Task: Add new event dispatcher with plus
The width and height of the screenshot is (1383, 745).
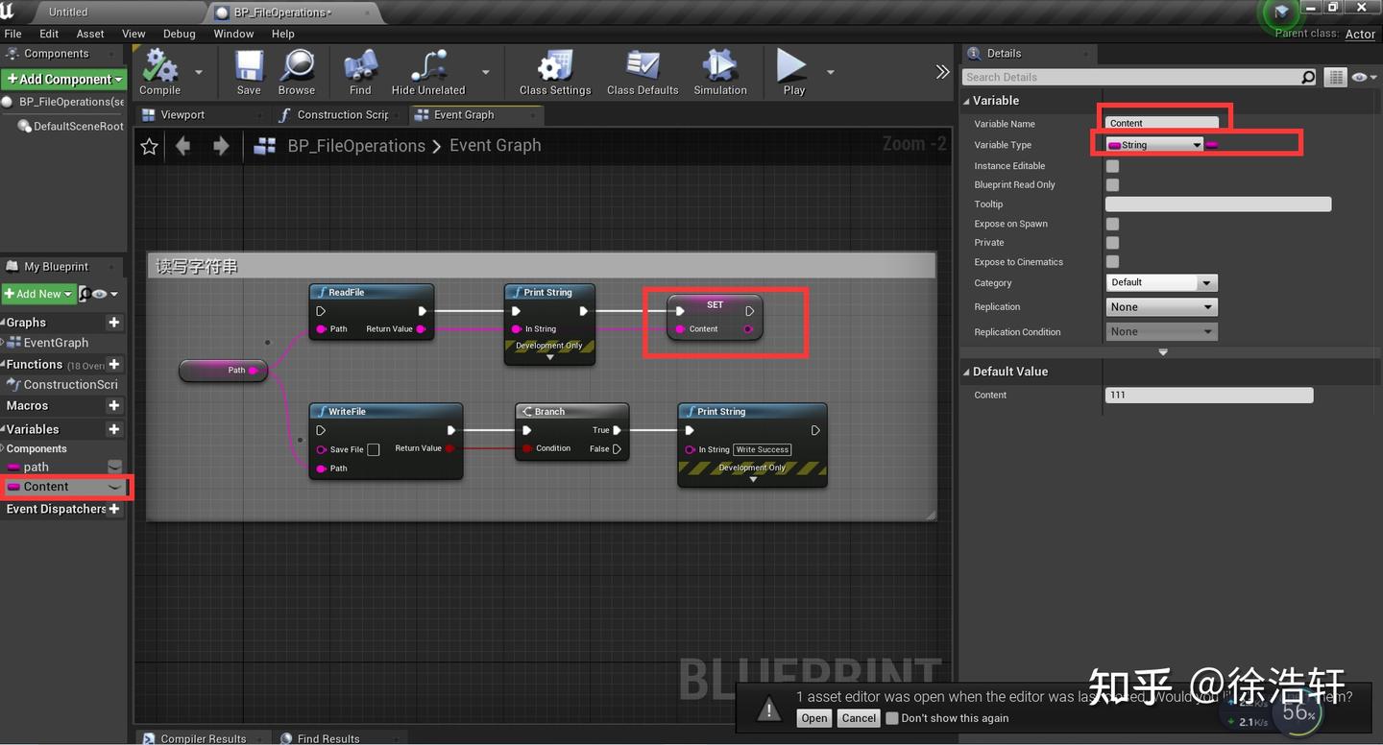Action: [114, 509]
